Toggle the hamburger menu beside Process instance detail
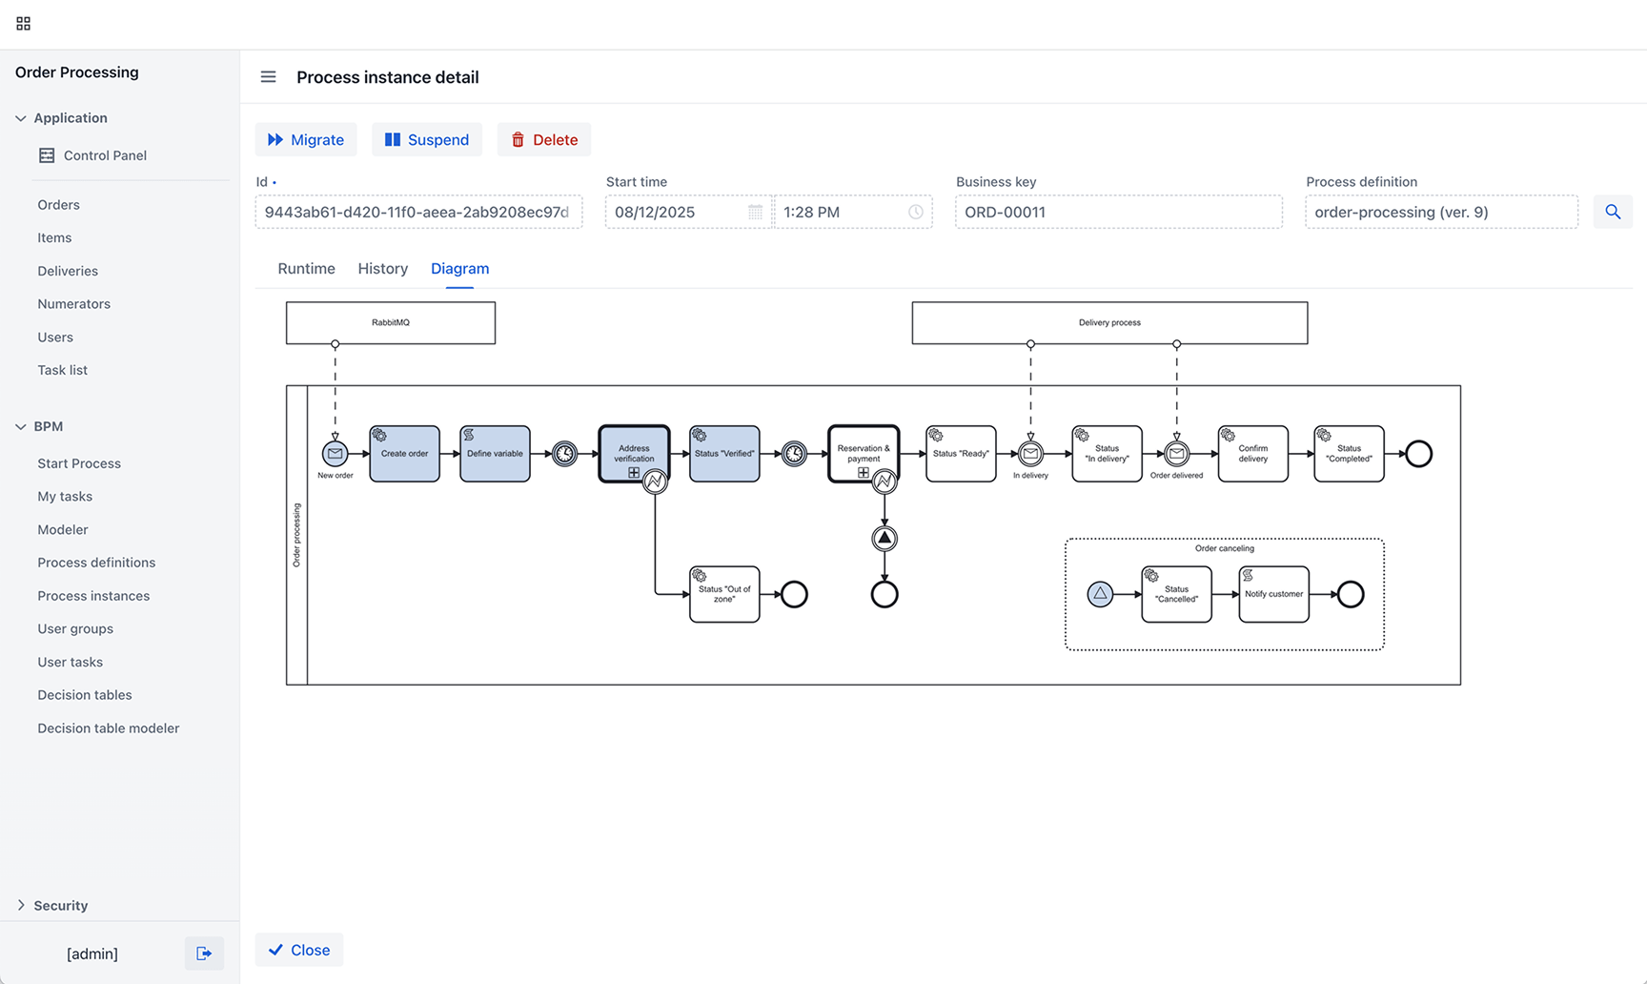1647x984 pixels. 268,77
